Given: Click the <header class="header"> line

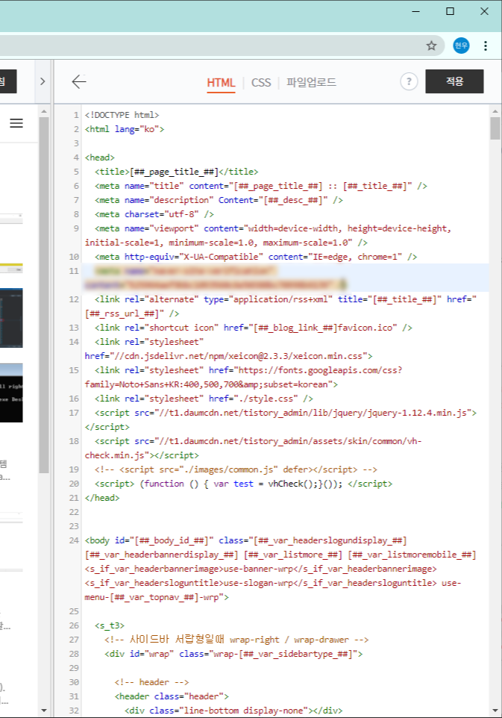Looking at the screenshot, I should click(x=172, y=697).
